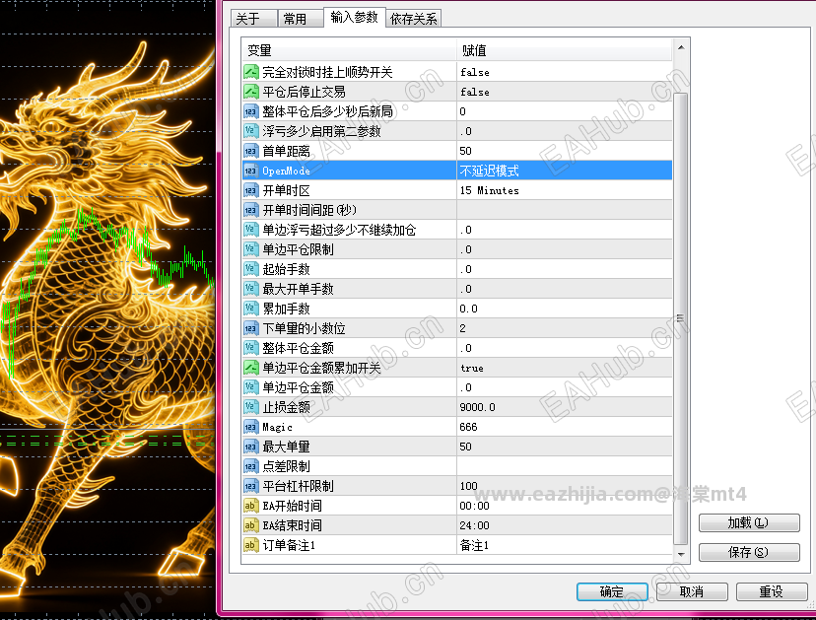Click the icon beside 完全对锁时挂上顺势开关

pyautogui.click(x=251, y=72)
